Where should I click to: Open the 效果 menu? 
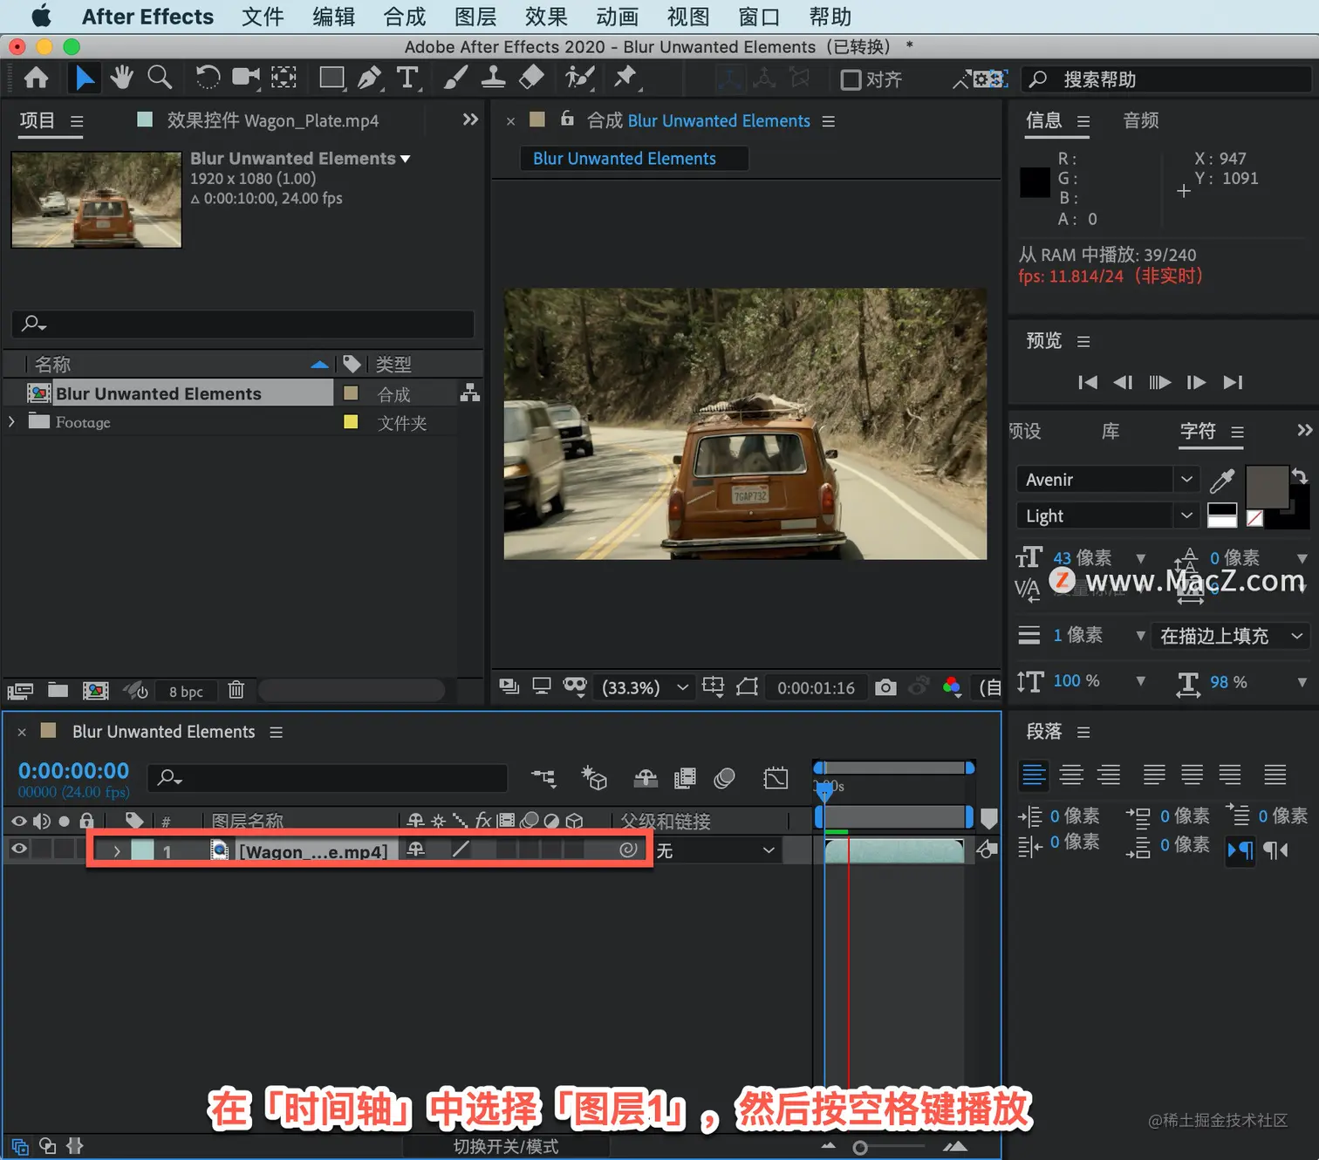coord(546,17)
